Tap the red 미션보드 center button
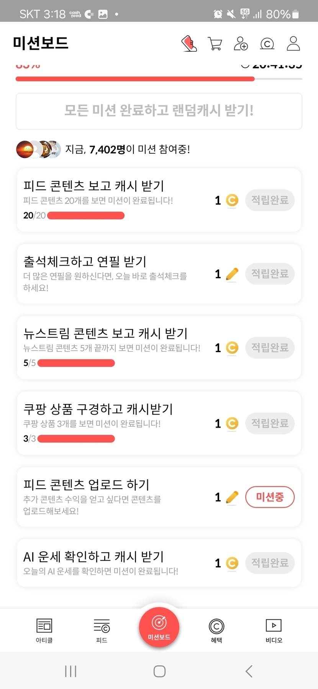 pyautogui.click(x=159, y=627)
